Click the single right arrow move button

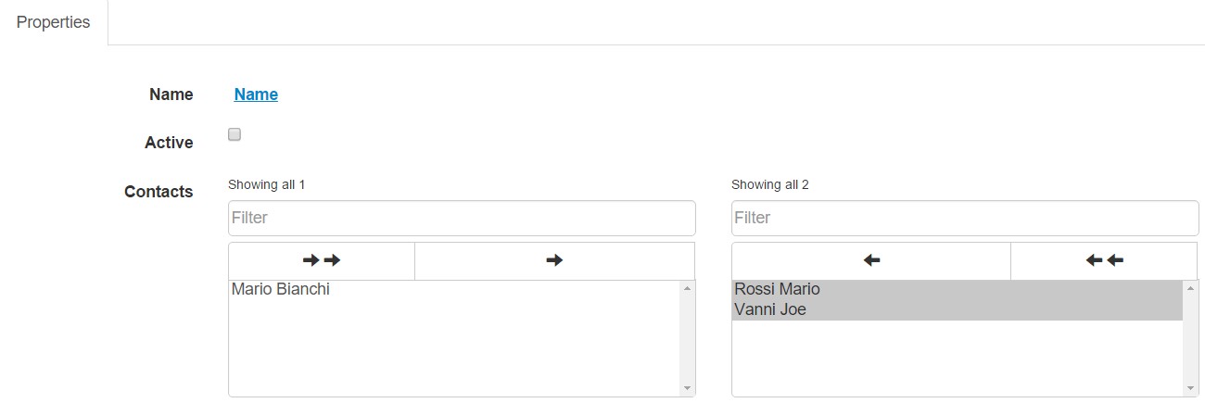(554, 261)
